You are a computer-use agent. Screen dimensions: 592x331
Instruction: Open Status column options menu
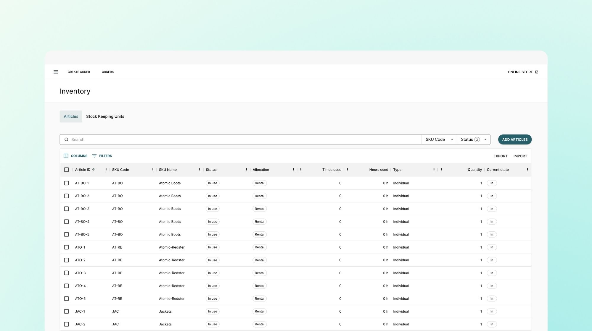point(246,170)
